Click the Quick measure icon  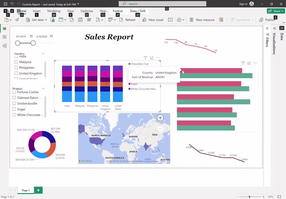(221, 20)
